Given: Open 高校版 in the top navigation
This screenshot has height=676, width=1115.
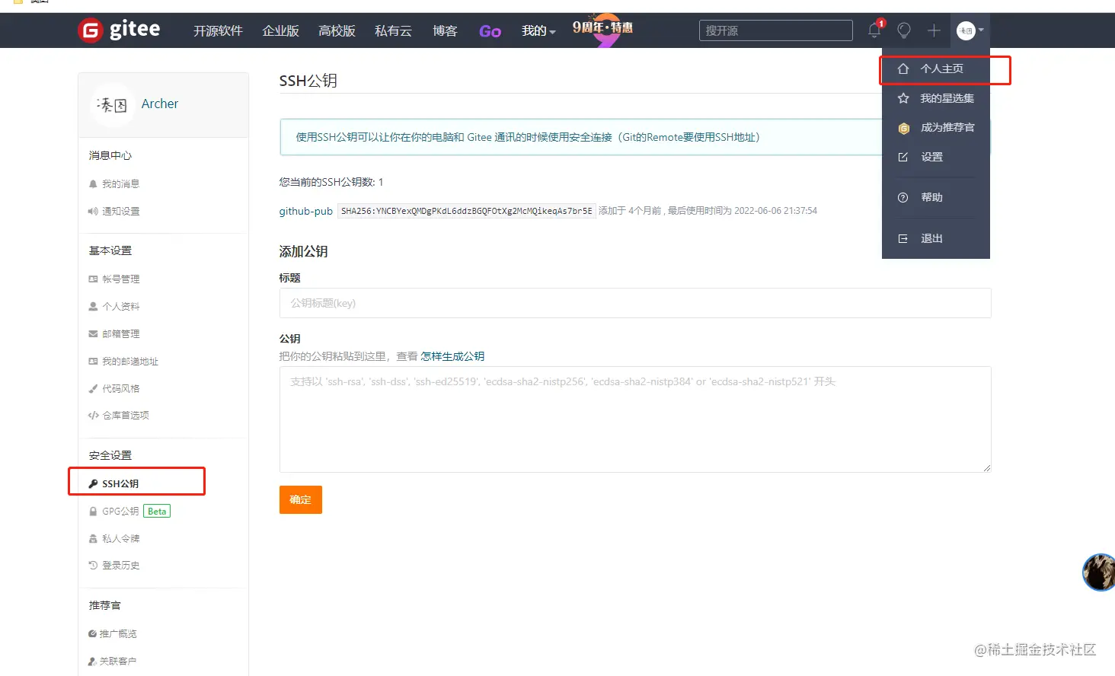Looking at the screenshot, I should click(337, 30).
